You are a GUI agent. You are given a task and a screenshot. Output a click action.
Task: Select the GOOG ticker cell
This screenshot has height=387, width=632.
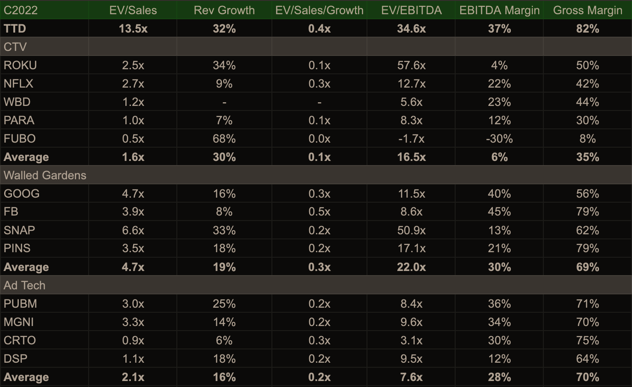[22, 194]
